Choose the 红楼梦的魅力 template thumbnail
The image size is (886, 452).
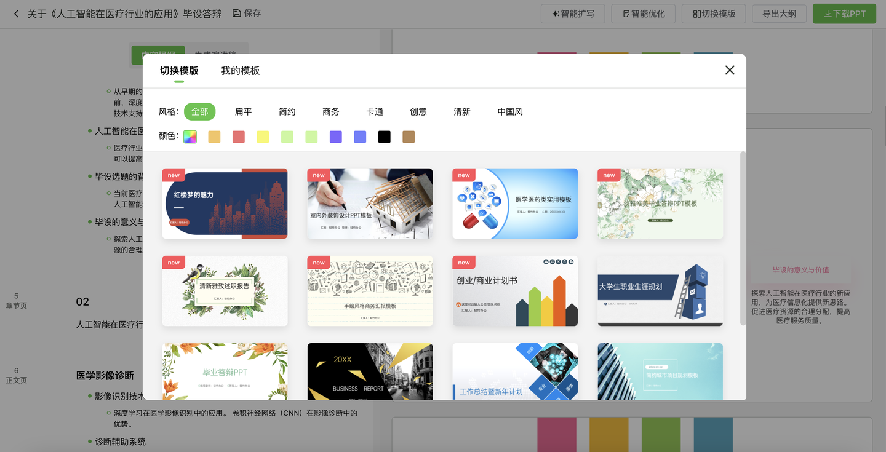[x=225, y=204]
